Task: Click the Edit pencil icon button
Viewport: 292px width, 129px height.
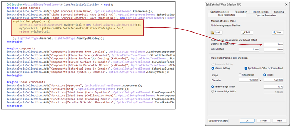Action: (x=247, y=32)
